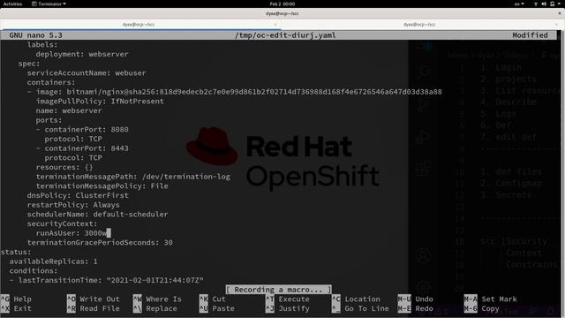This screenshot has width=565, height=318.
Task: Click the ^T Execute shortcut label
Action: (288, 299)
